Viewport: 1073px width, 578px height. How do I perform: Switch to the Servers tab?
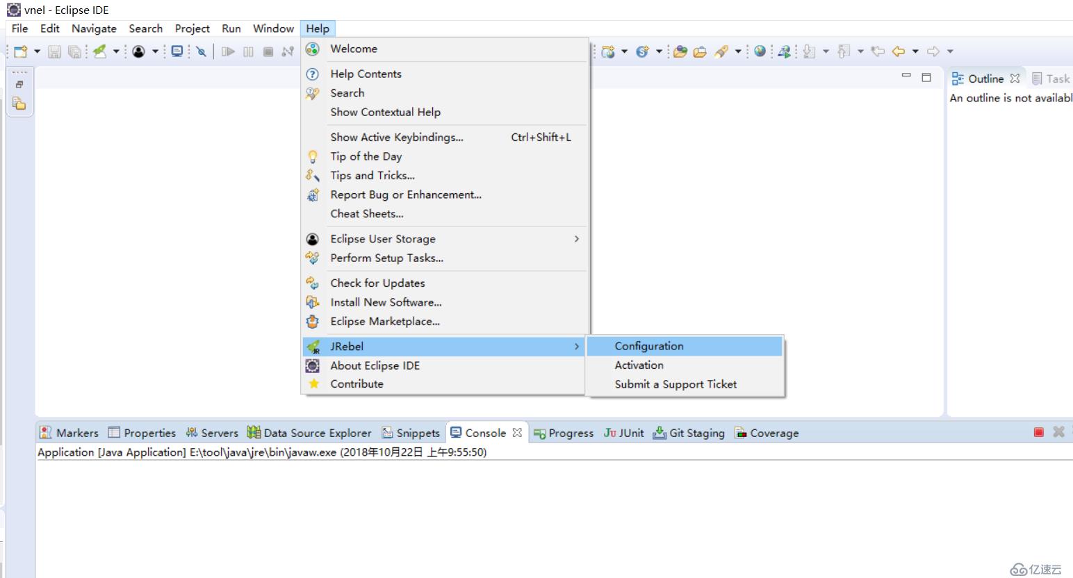tap(212, 433)
